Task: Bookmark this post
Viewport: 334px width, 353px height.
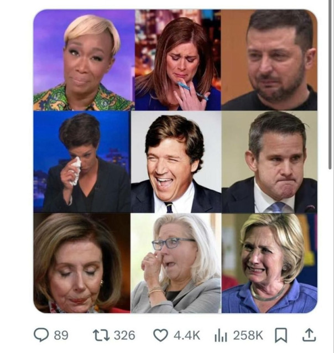Action: click(x=281, y=335)
